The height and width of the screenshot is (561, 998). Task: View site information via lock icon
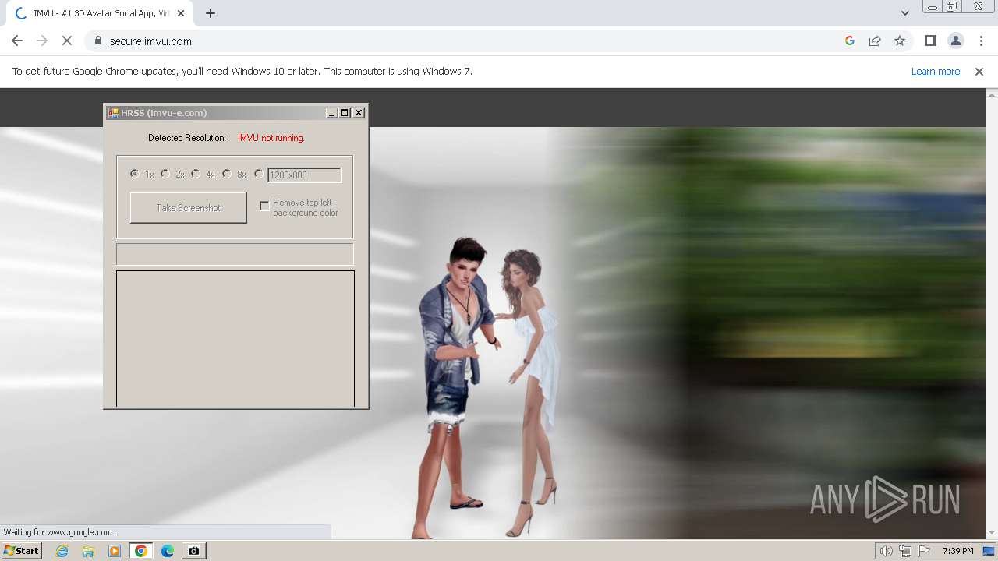[x=97, y=41]
